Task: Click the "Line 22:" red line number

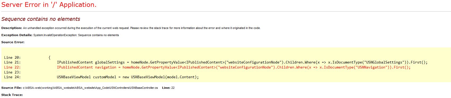Action: (x=12, y=67)
